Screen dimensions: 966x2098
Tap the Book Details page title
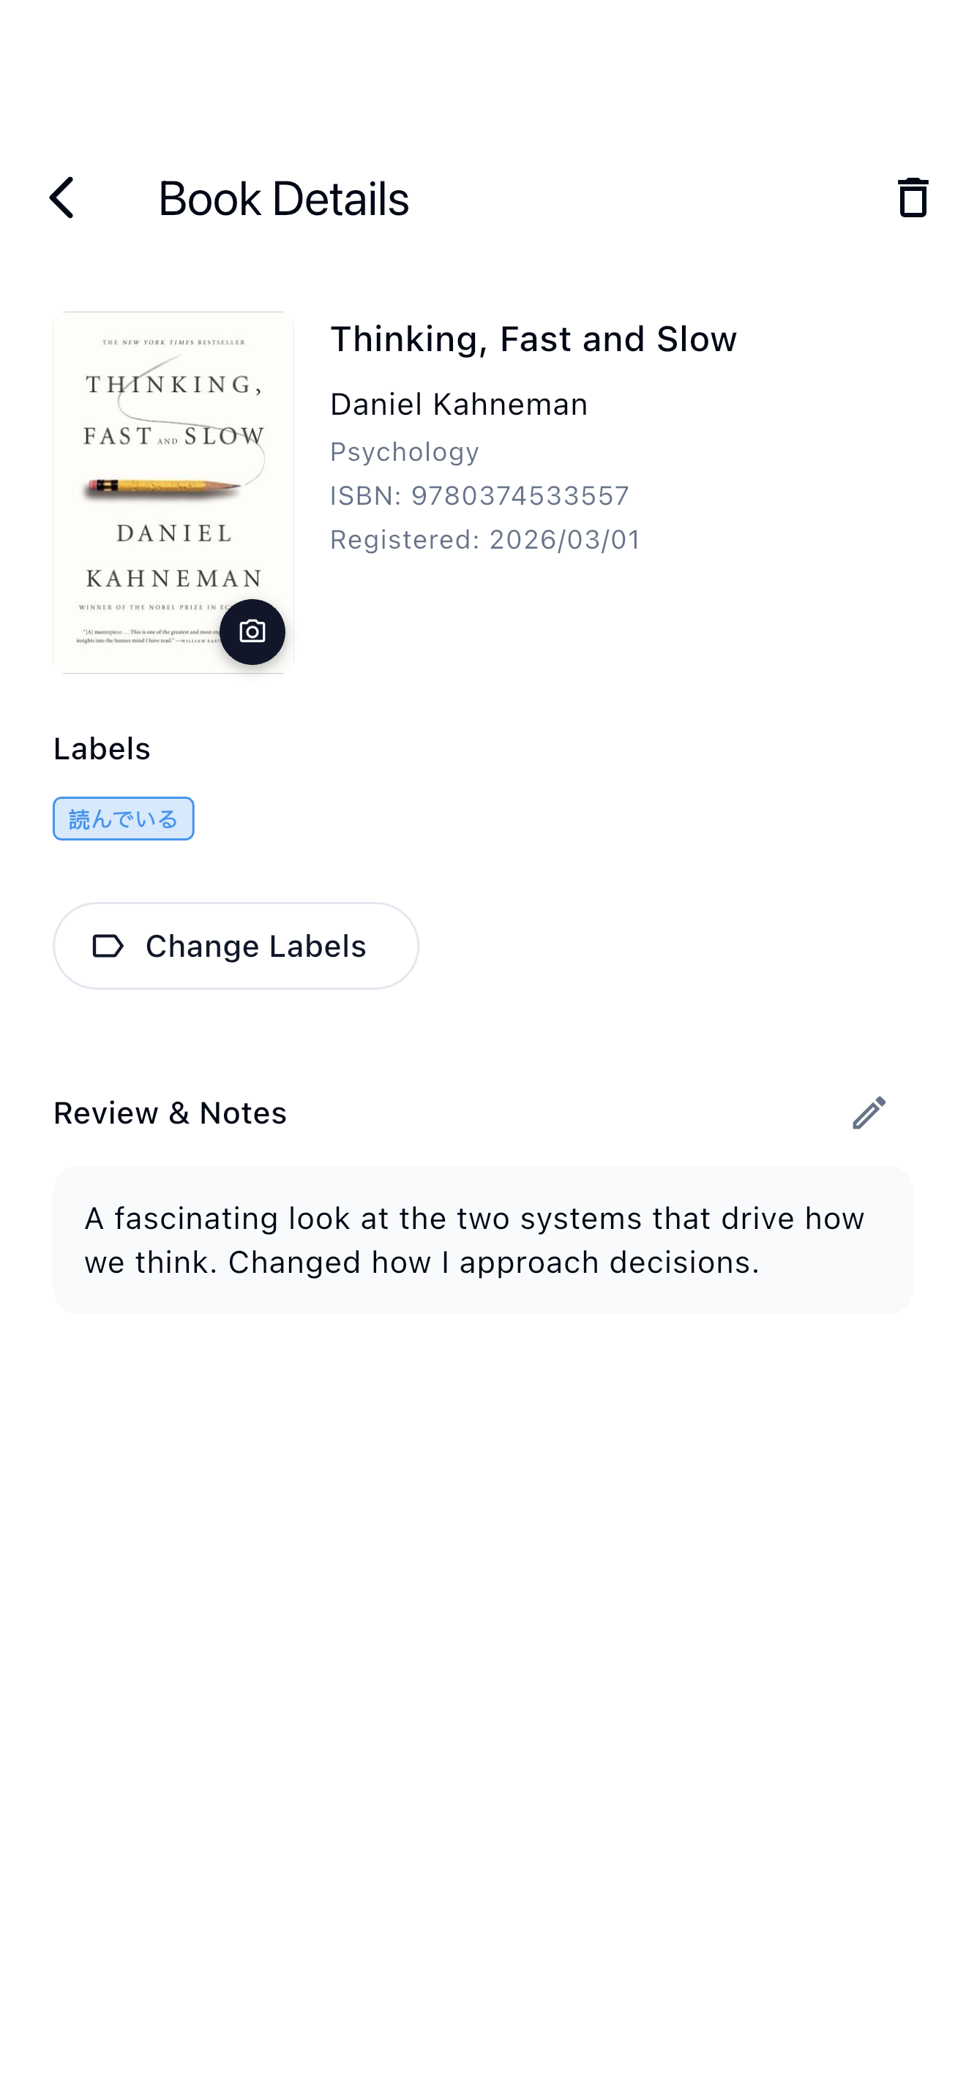coord(283,198)
